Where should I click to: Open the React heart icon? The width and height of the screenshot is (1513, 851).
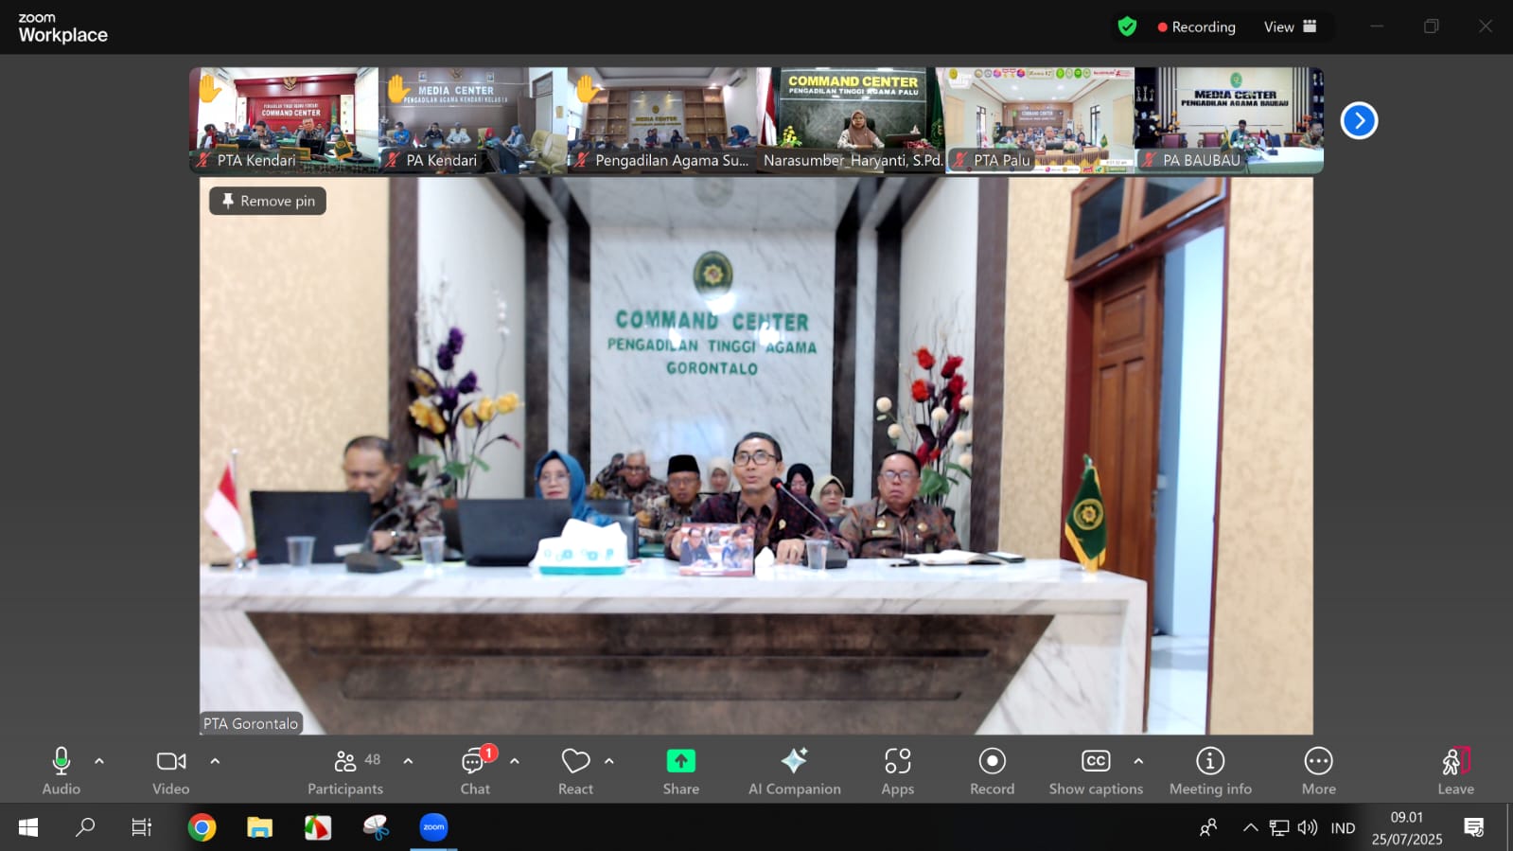point(575,762)
